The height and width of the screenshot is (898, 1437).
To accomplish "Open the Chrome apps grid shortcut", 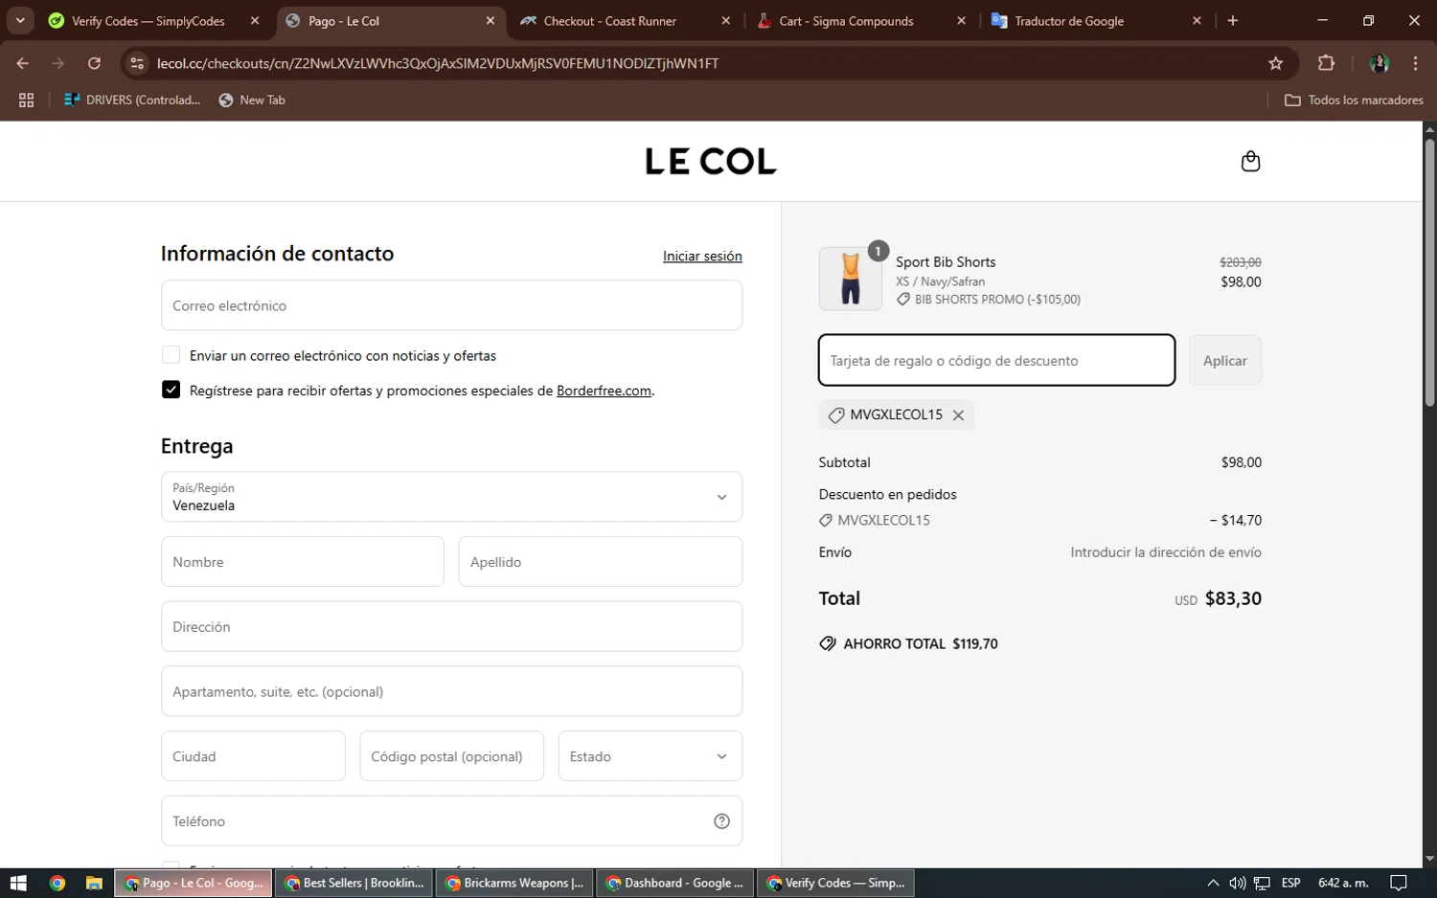I will [26, 100].
